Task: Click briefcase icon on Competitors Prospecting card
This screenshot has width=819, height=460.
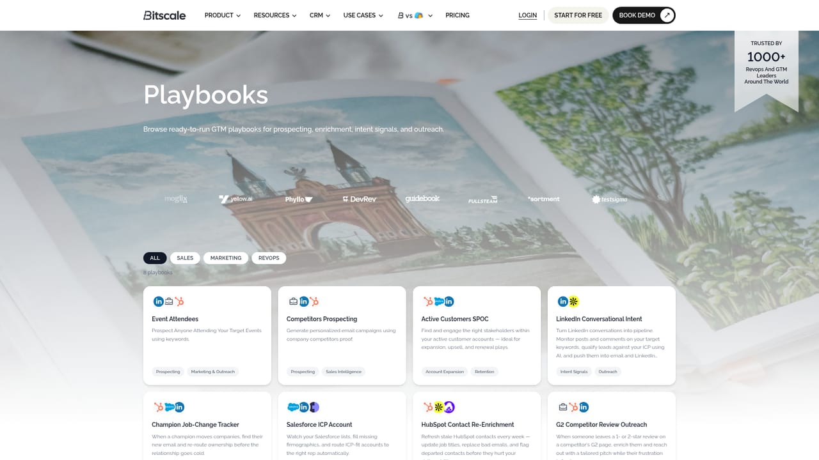Action: pos(293,302)
